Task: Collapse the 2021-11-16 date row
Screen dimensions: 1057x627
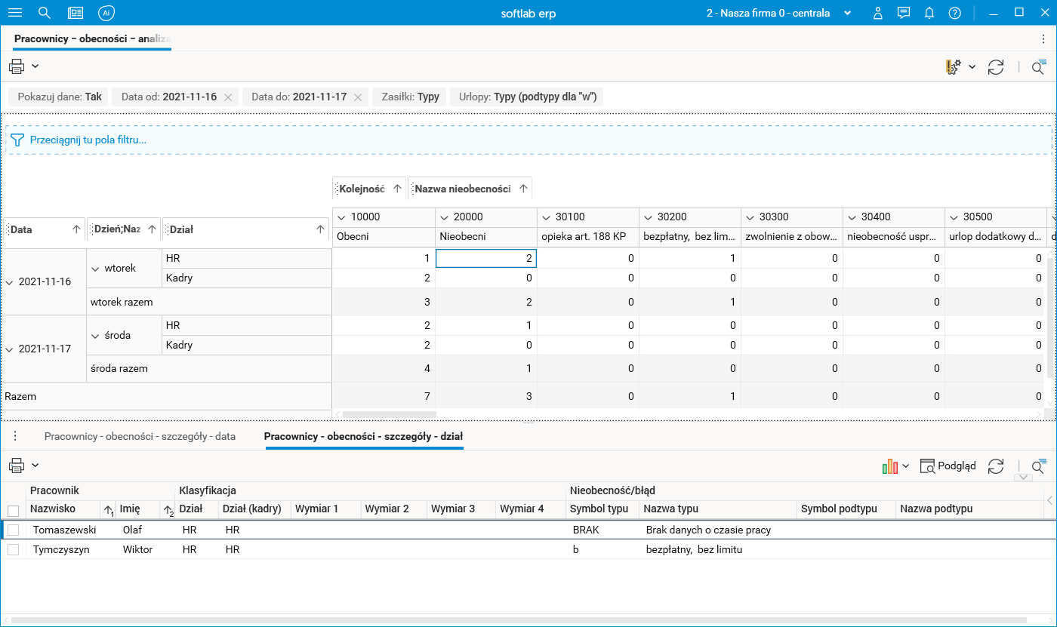Action: click(x=10, y=282)
